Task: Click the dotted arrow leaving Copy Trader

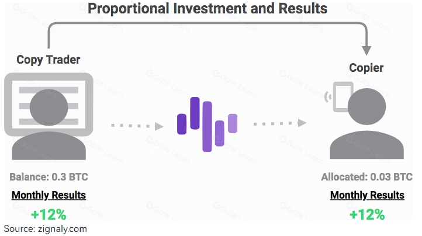Action: (x=137, y=126)
